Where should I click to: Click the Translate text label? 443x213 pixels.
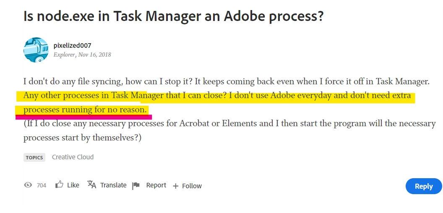pos(113,185)
